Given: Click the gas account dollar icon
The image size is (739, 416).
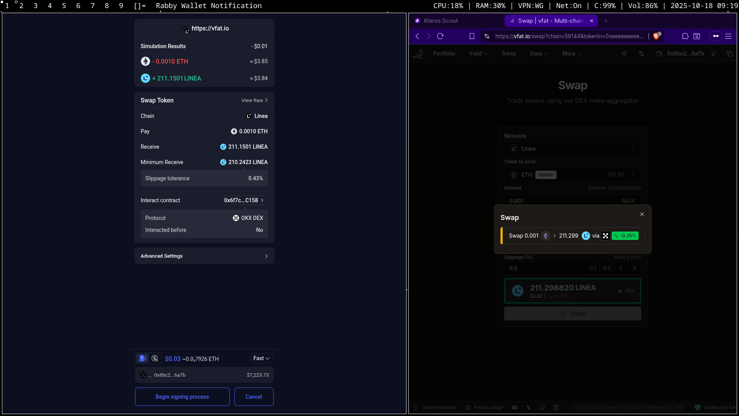Looking at the screenshot, I should coord(155,359).
